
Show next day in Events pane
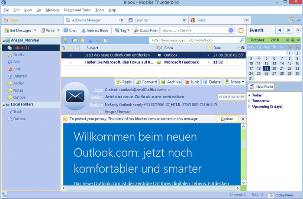pos(289,30)
